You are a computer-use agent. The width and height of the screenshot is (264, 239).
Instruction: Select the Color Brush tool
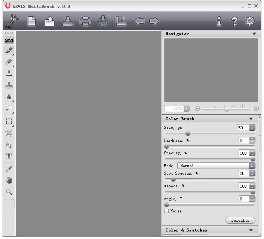coord(9,50)
